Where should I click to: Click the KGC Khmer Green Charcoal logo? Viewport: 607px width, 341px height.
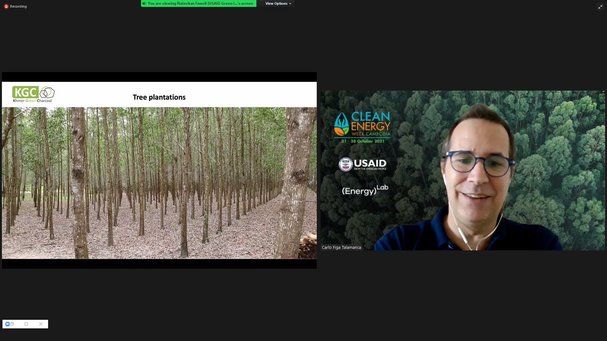[x=33, y=94]
